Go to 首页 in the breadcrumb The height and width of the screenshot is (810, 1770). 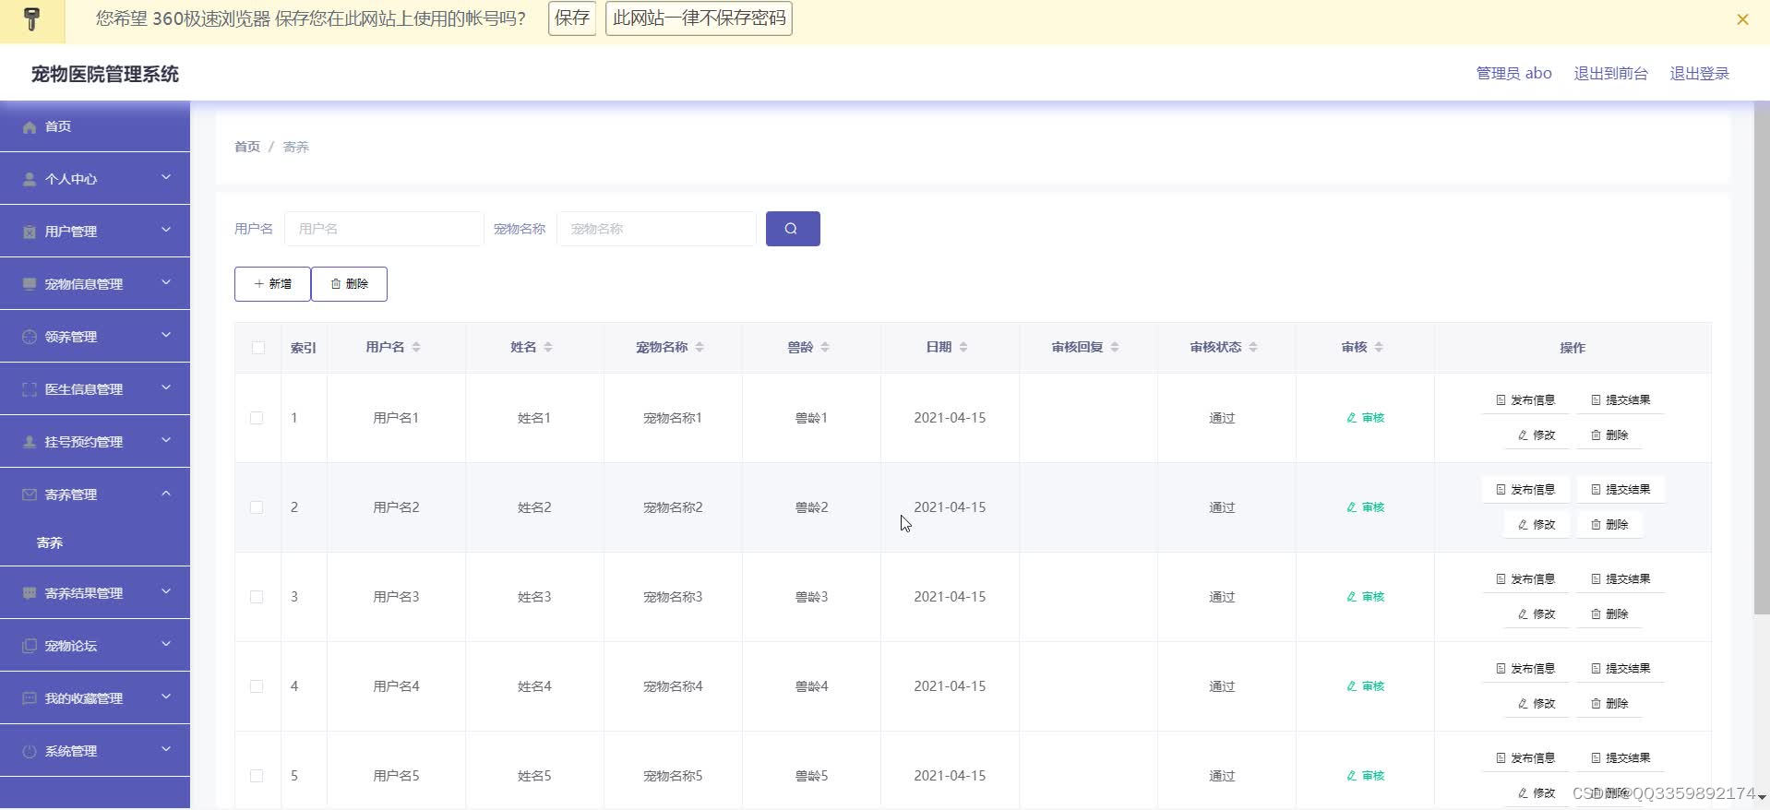246,147
